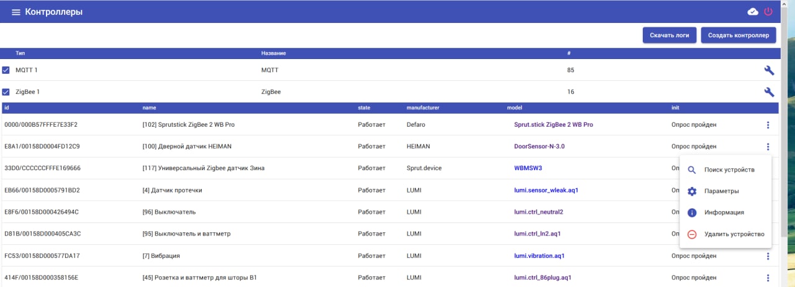Click the info icon beside Информация
The height and width of the screenshot is (287, 795).
click(692, 212)
